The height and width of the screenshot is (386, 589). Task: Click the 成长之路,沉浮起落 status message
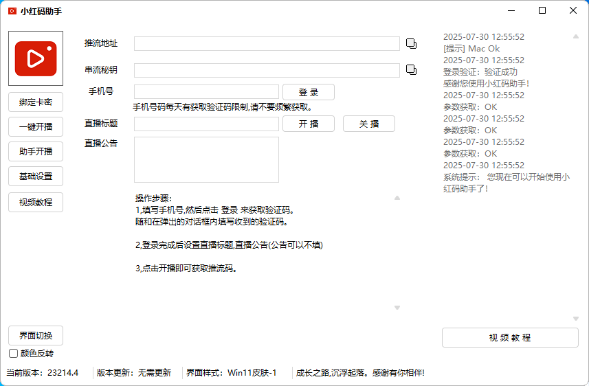click(360, 373)
